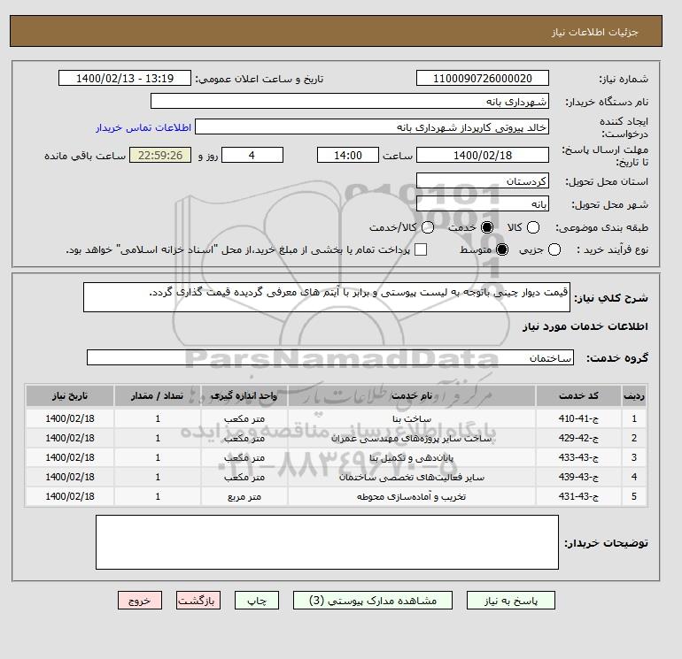Click the متر مربع unit cell
Image resolution: width=682 pixels, height=659 pixels.
(244, 496)
